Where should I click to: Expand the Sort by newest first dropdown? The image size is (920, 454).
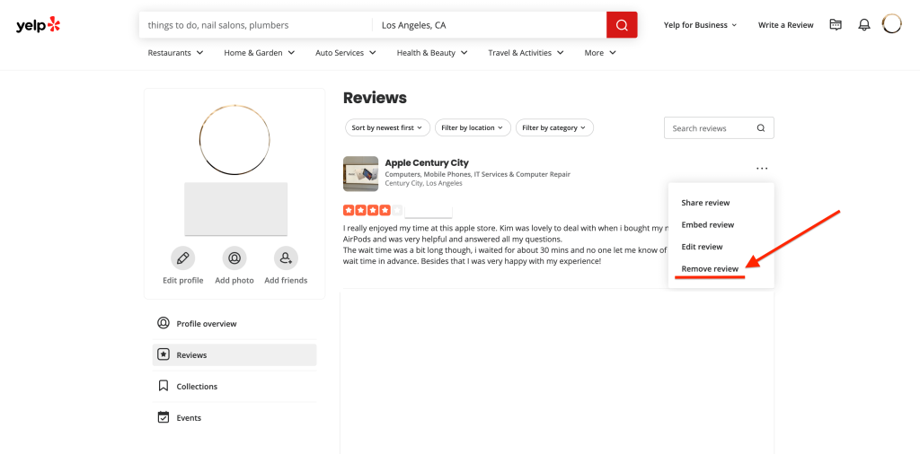click(x=387, y=128)
